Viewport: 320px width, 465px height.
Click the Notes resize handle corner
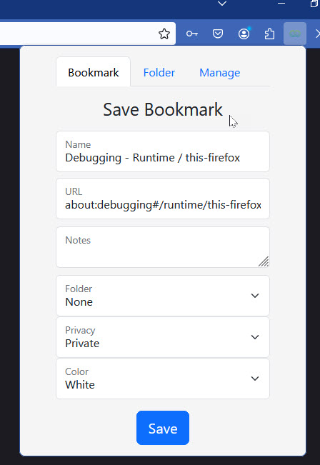tap(264, 261)
